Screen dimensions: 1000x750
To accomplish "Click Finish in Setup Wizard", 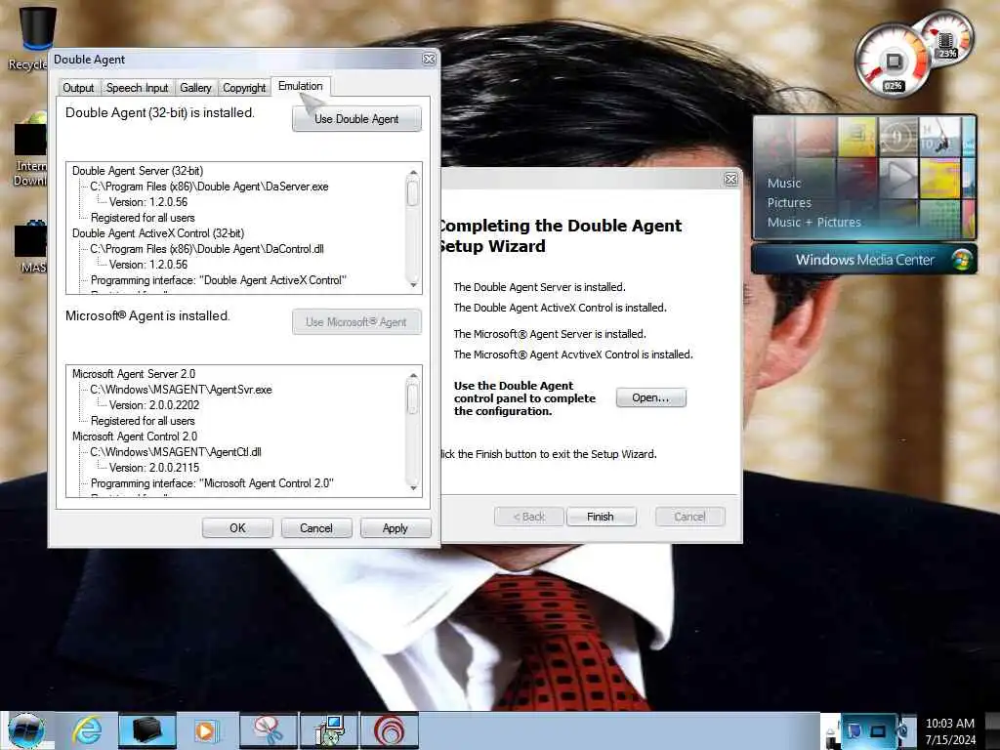I will pos(601,517).
